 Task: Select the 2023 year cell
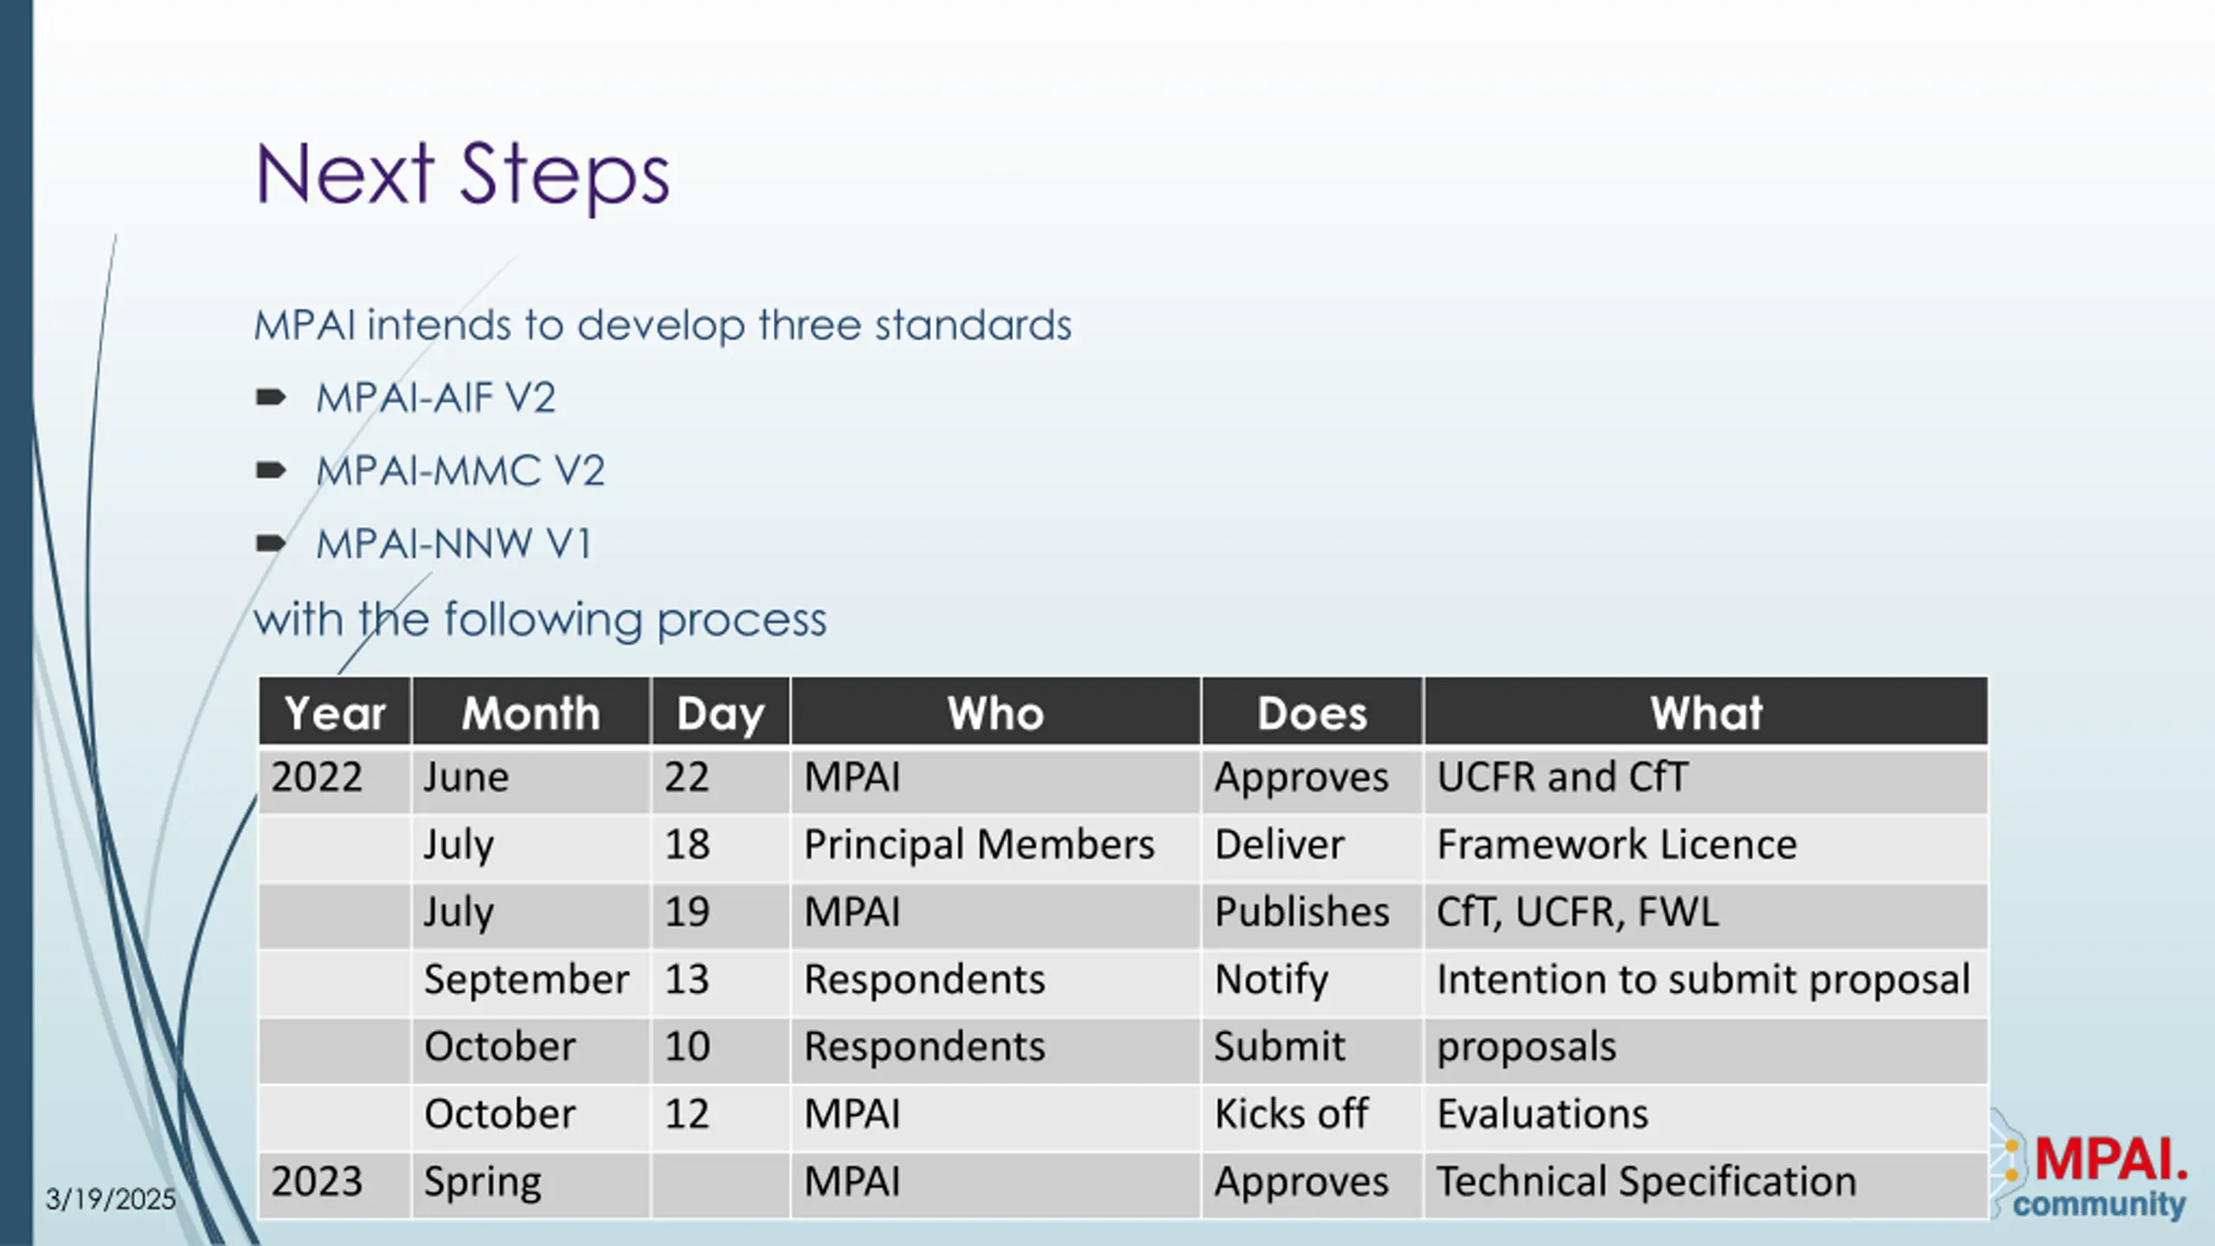(317, 1182)
